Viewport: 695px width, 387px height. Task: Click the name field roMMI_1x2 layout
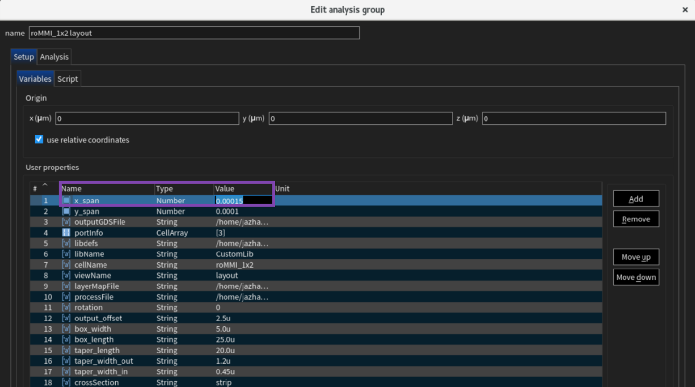[194, 33]
